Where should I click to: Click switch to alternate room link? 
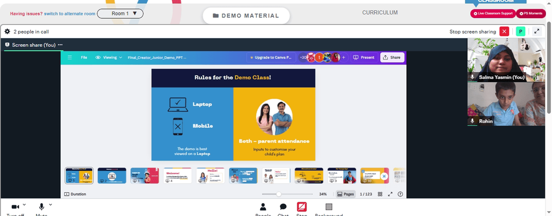tap(70, 14)
